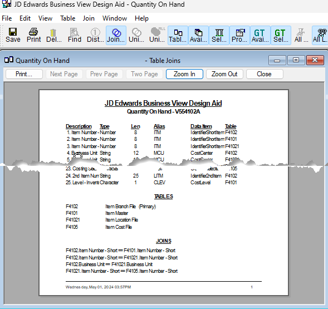Screen dimensions: 328x309
Task: Toggle the Pro... properties toolbar icon
Action: pos(239,35)
